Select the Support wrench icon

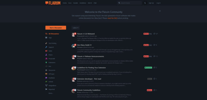46,47
